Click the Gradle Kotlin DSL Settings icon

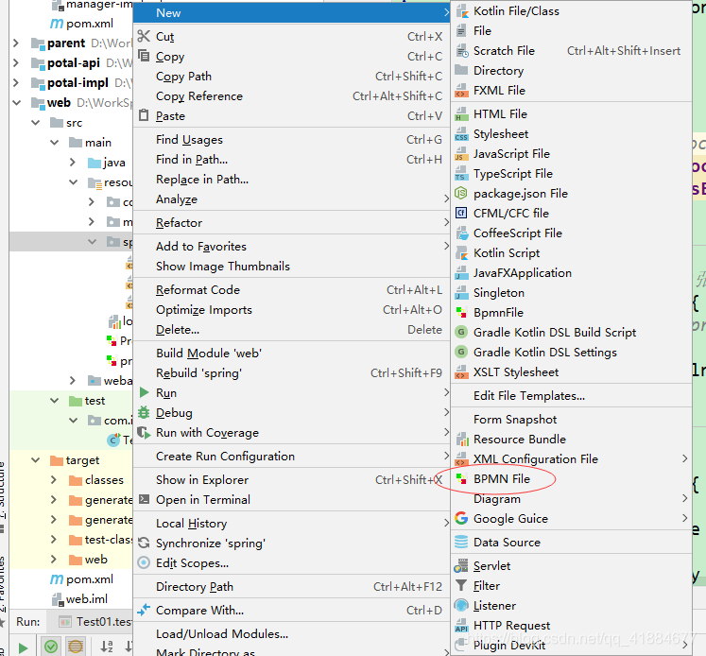[x=461, y=352]
